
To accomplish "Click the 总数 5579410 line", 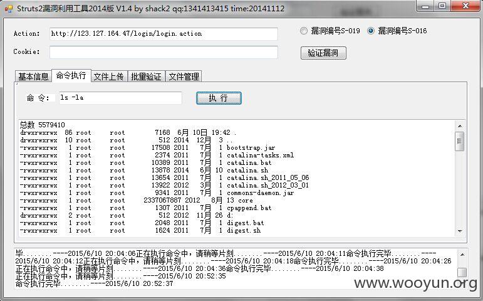I will click(x=42, y=125).
